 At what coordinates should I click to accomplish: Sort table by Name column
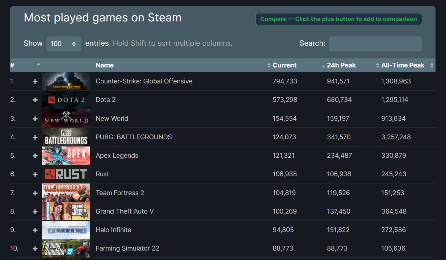(x=105, y=65)
